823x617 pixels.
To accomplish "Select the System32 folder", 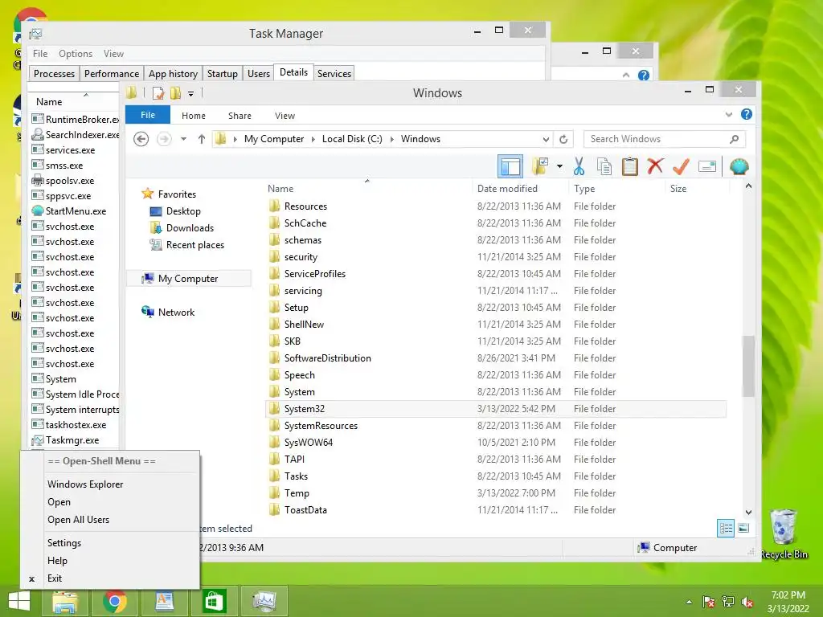I will 496,409.
